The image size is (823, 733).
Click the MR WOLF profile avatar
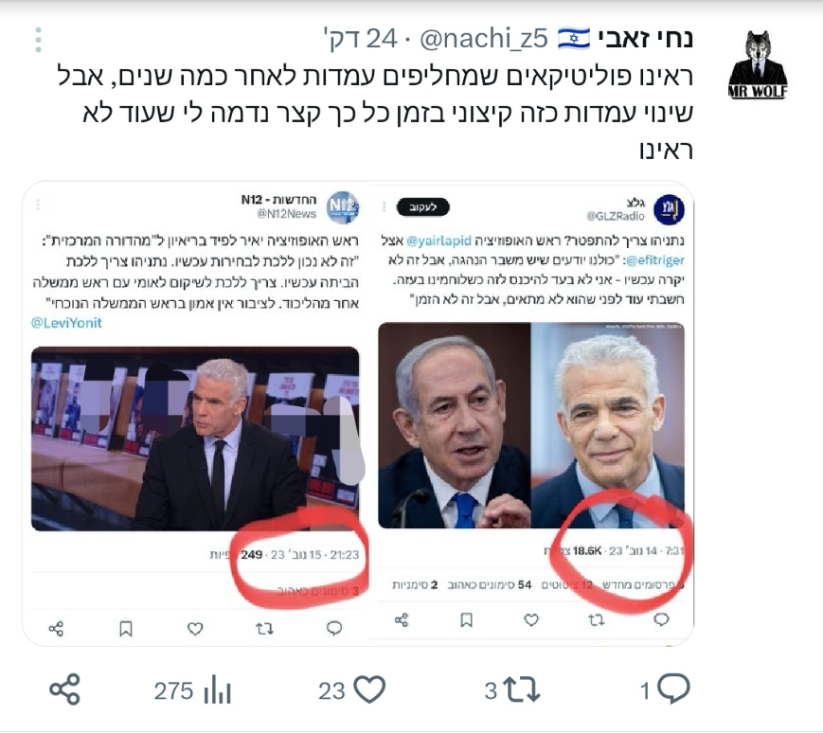(x=758, y=64)
